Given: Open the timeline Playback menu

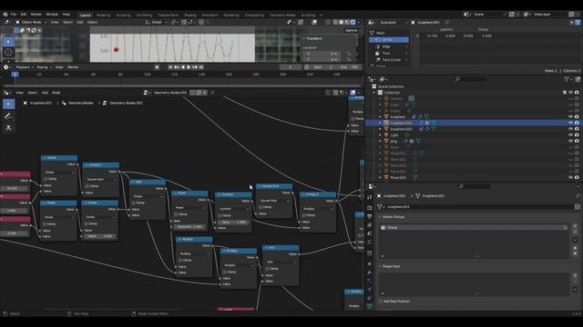Looking at the screenshot, I should 25,67.
